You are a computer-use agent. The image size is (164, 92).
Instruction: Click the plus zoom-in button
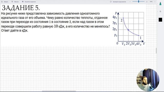click(x=147, y=2)
